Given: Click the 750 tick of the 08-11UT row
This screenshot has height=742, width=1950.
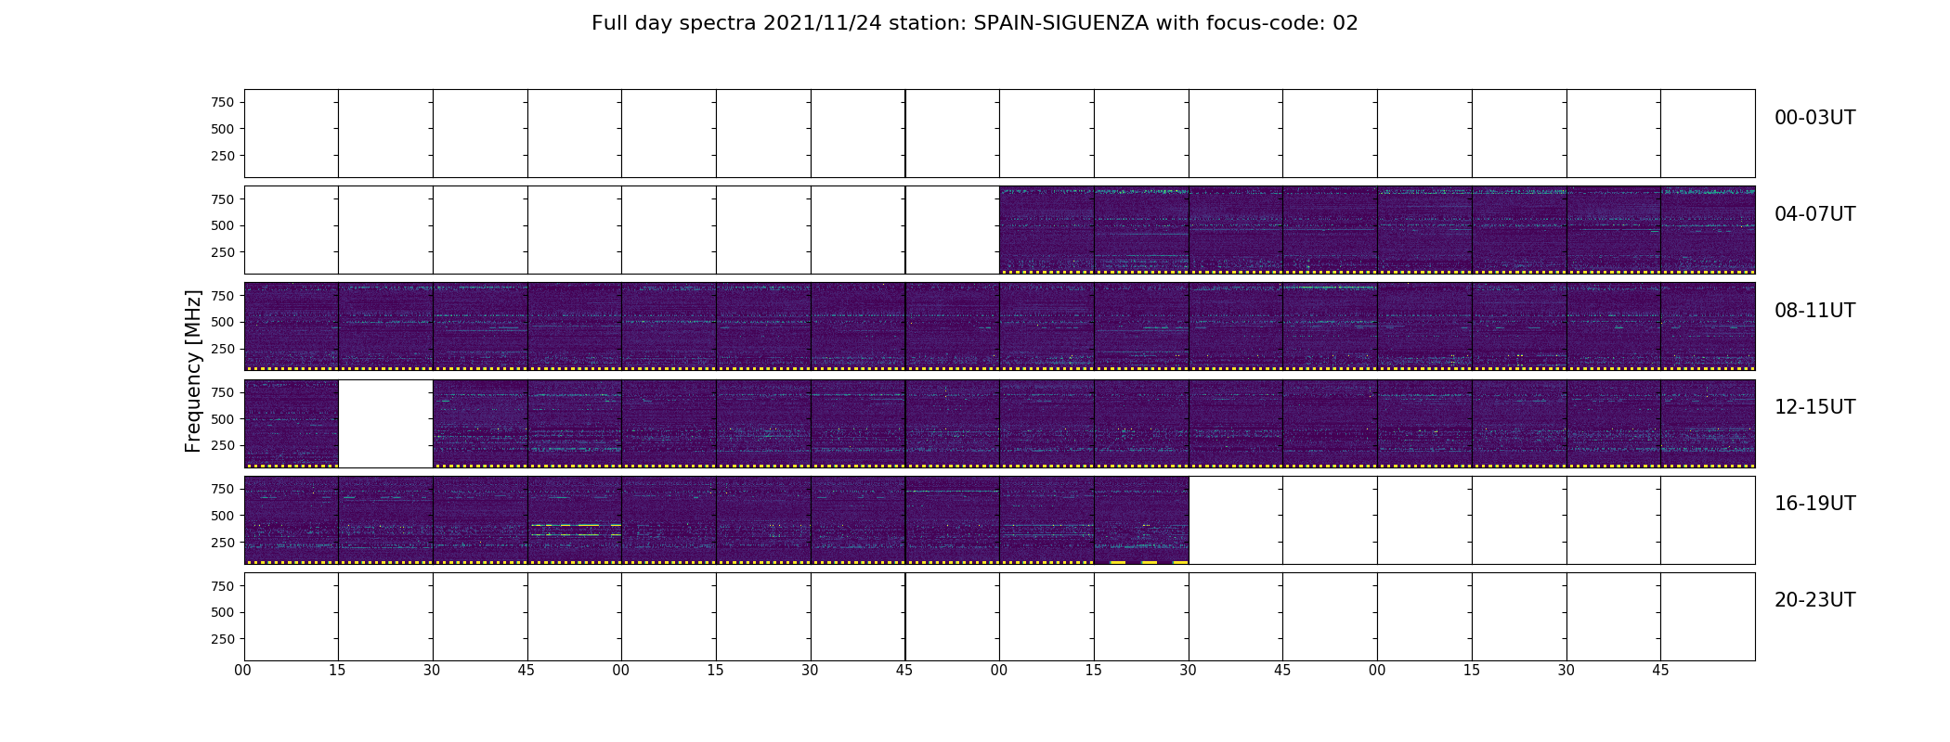Looking at the screenshot, I should click(x=223, y=295).
